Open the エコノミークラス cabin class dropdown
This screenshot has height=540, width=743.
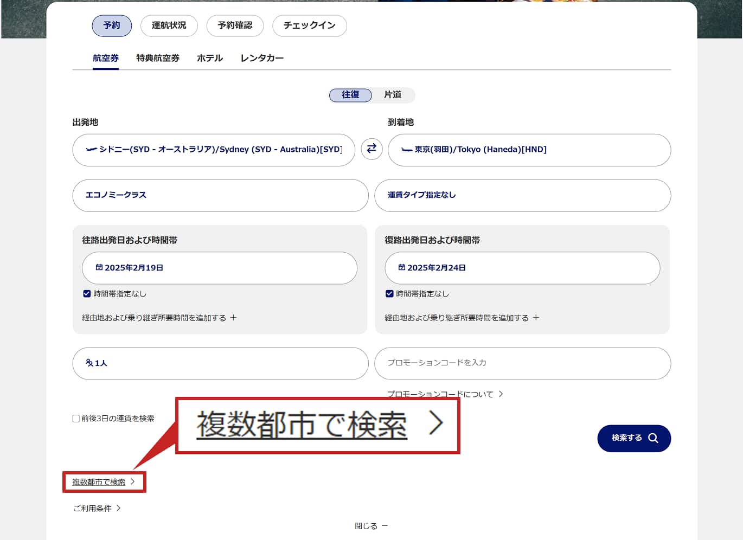(x=220, y=195)
